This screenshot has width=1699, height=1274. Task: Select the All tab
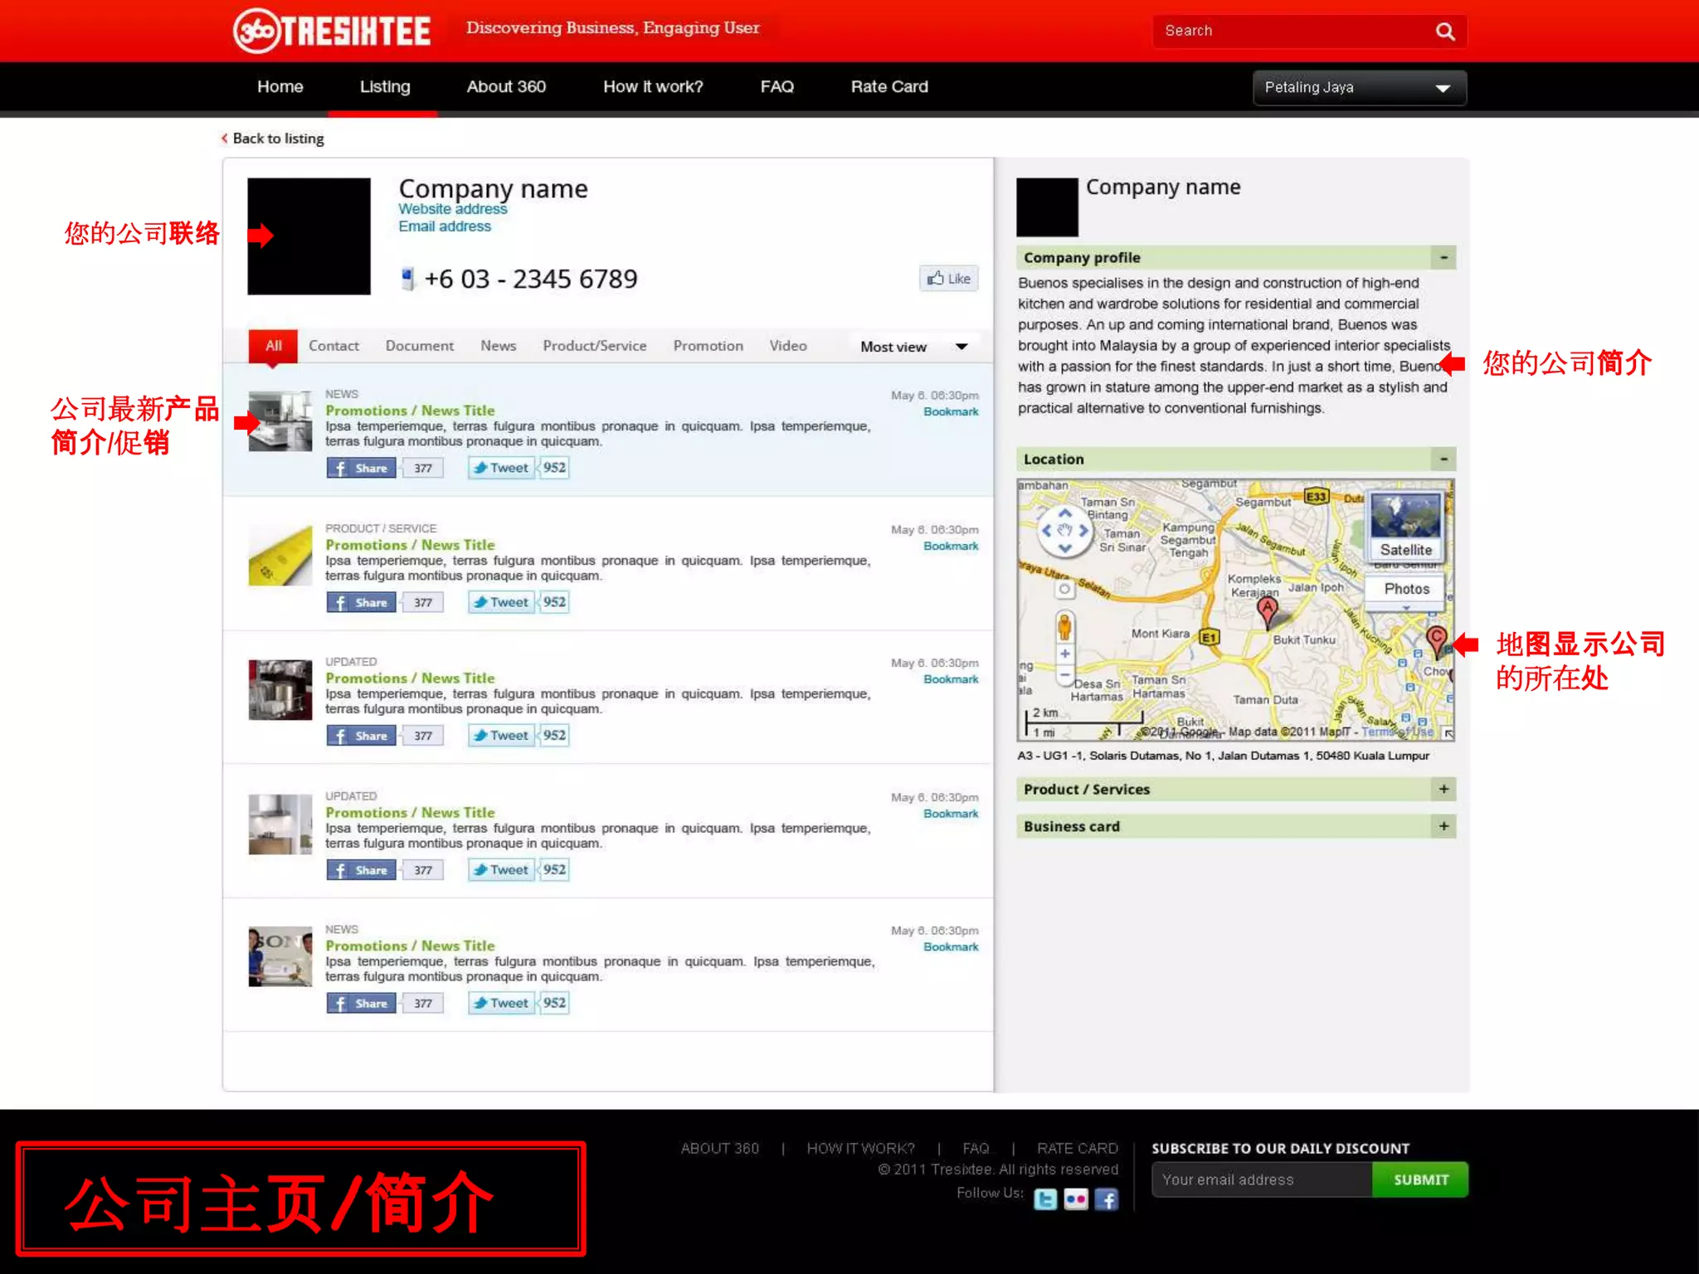[x=273, y=346]
